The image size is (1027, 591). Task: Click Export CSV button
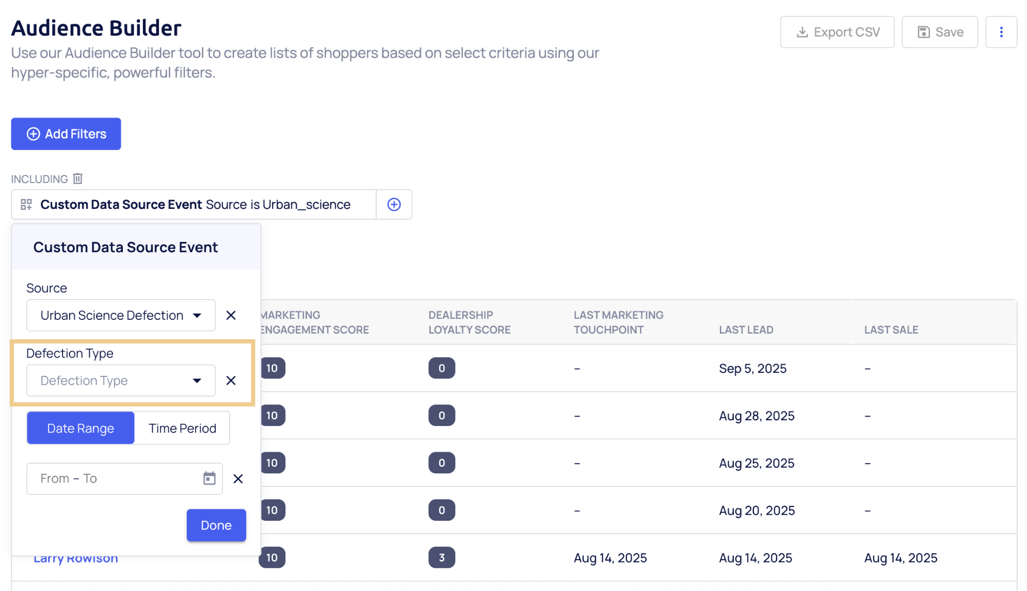coord(837,32)
